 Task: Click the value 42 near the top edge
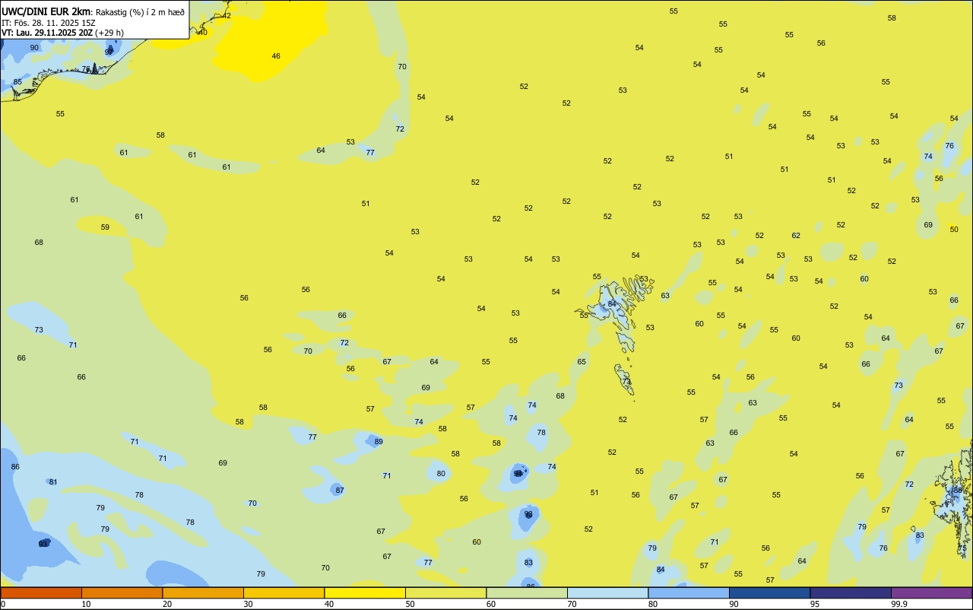[x=227, y=16]
